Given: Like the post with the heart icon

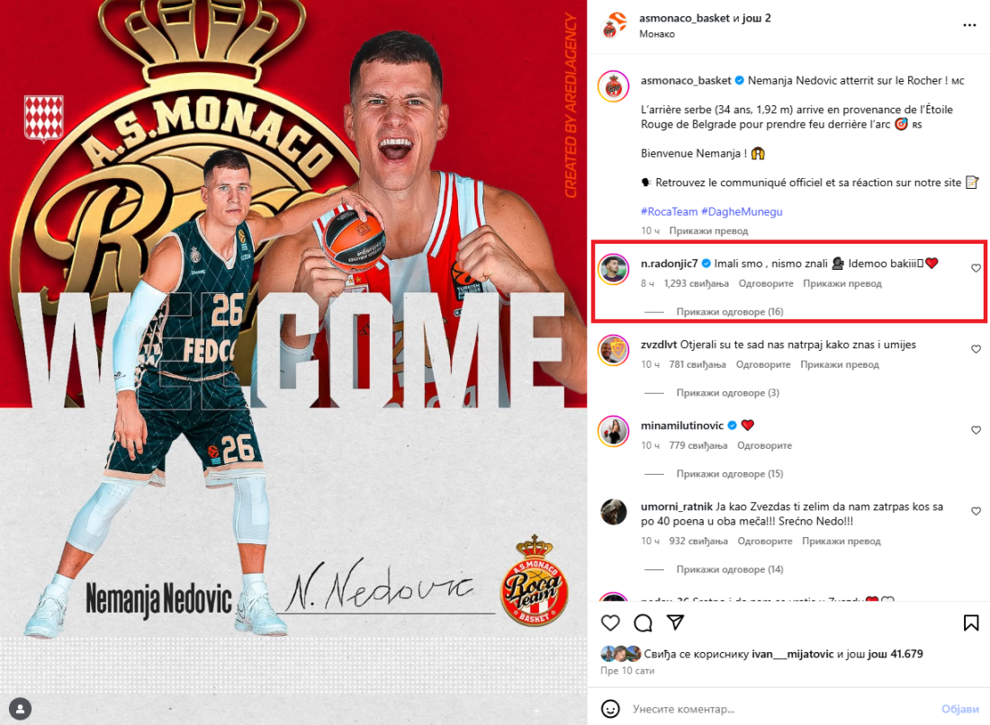Looking at the screenshot, I should [610, 622].
